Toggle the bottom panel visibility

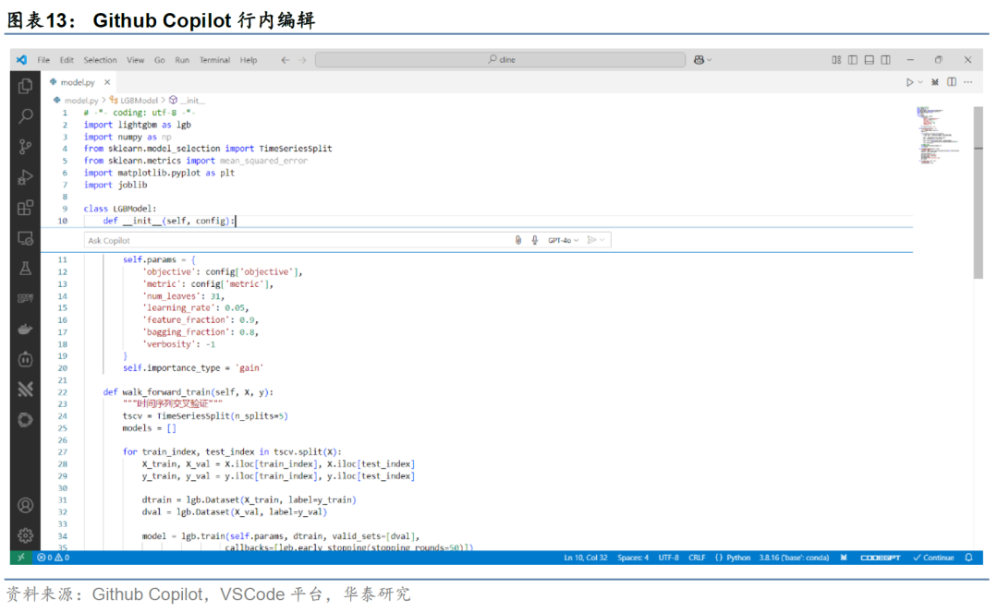(869, 60)
